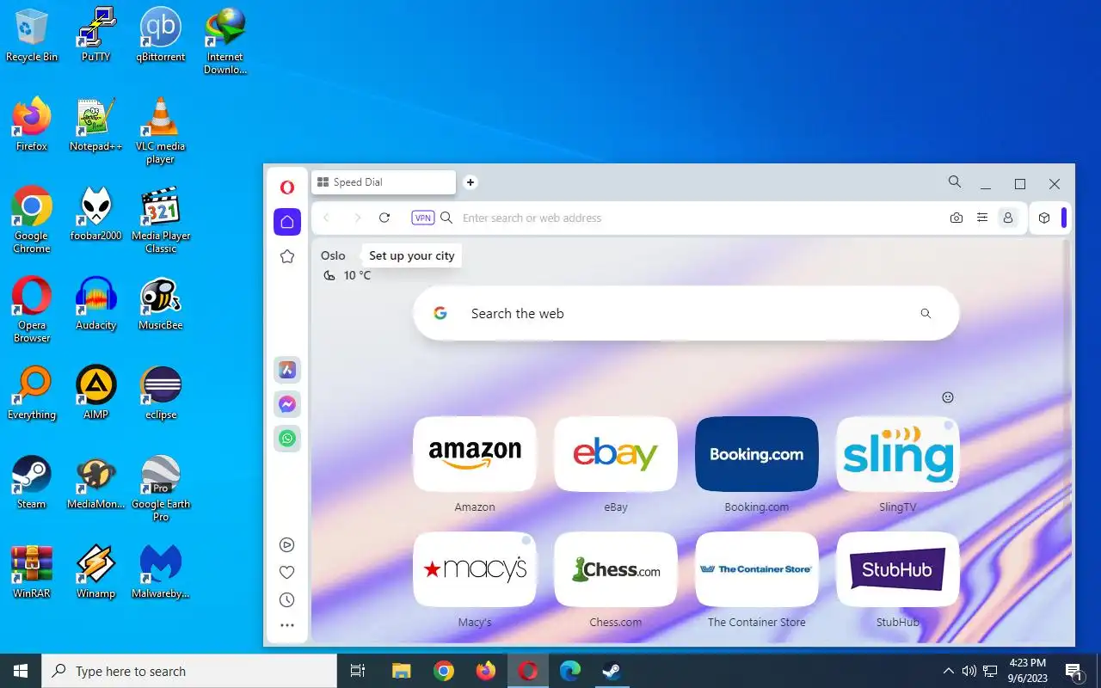
Task: Open the Windows Start button
Action: (x=21, y=671)
